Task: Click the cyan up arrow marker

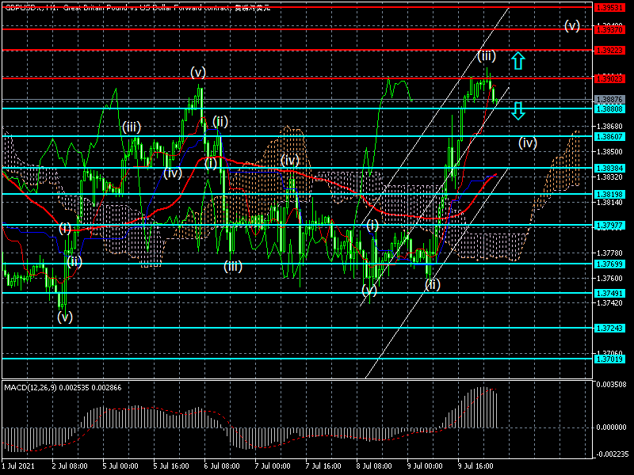Action: 518,60
